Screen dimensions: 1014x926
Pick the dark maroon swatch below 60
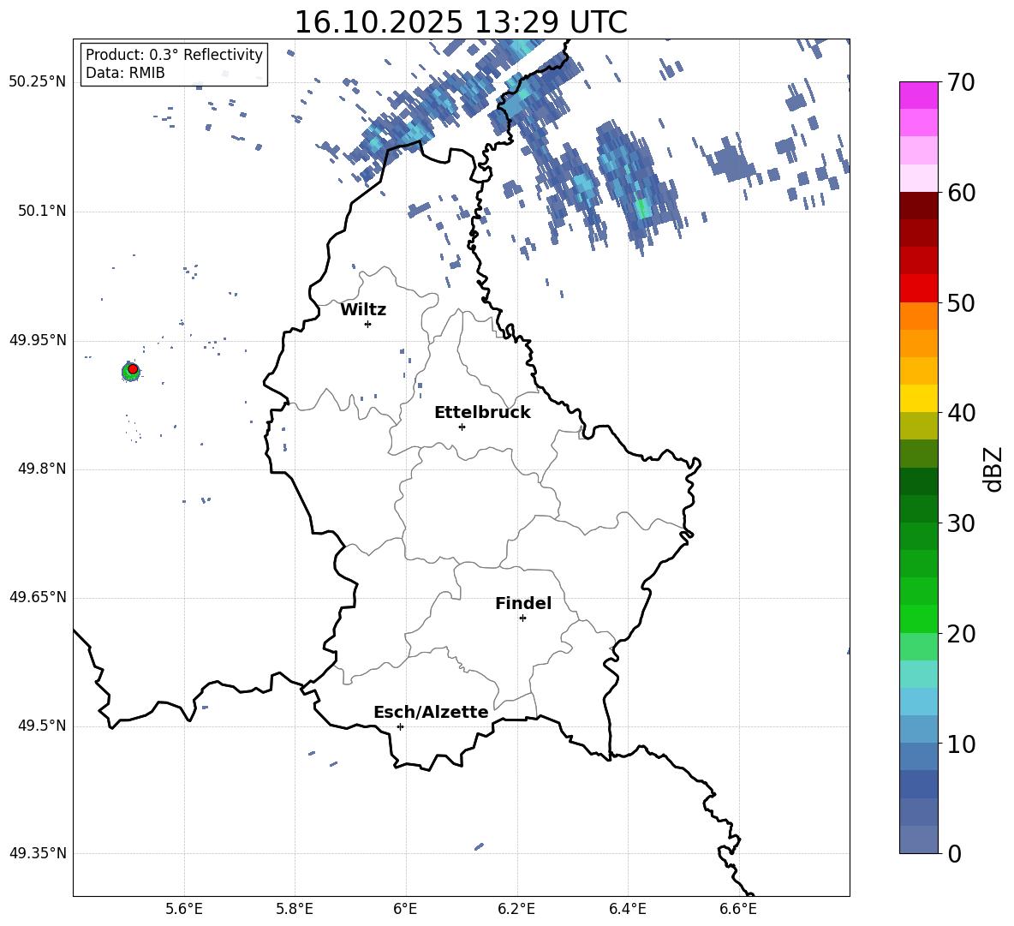pos(919,206)
